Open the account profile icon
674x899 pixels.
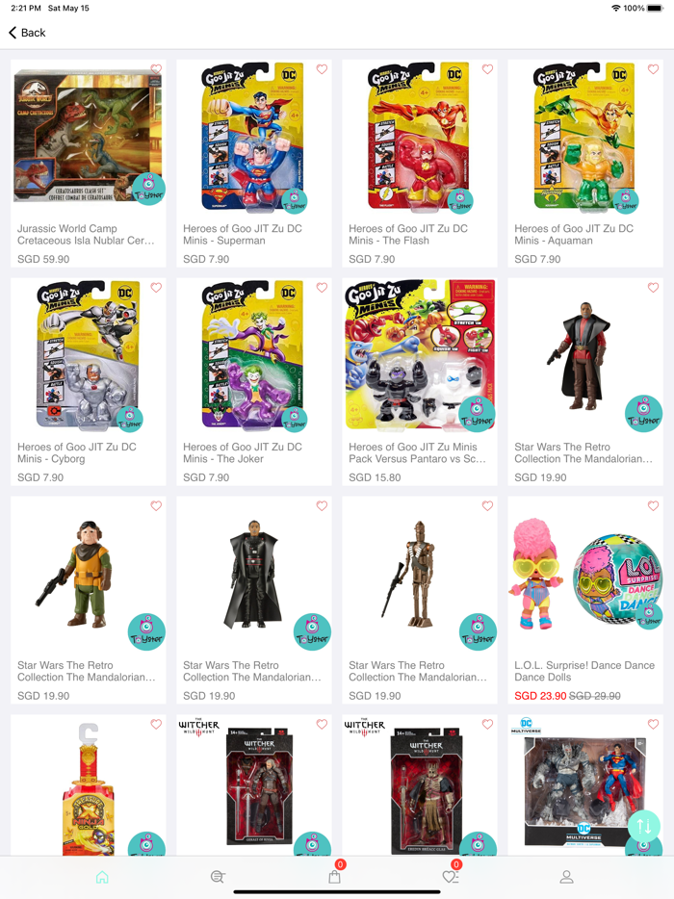click(567, 877)
